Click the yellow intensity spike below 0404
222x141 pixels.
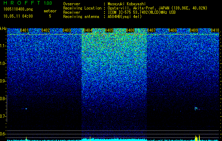click(90, 139)
